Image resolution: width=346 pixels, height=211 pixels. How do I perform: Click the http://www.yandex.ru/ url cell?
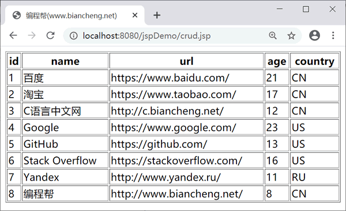pyautogui.click(x=186, y=177)
